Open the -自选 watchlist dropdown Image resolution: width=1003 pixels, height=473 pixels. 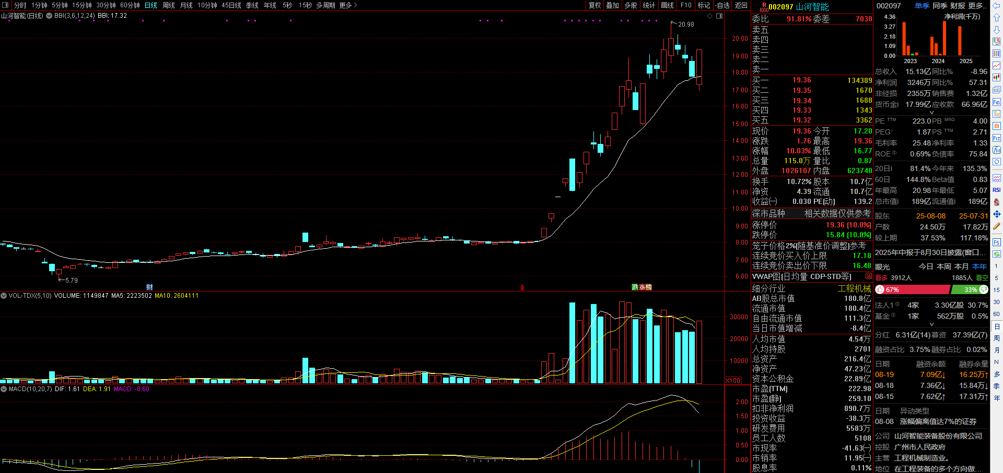722,5
